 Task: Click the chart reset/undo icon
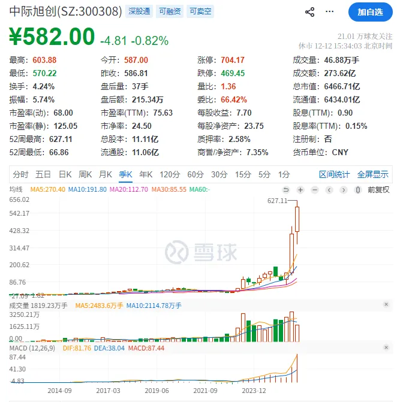pos(286,190)
